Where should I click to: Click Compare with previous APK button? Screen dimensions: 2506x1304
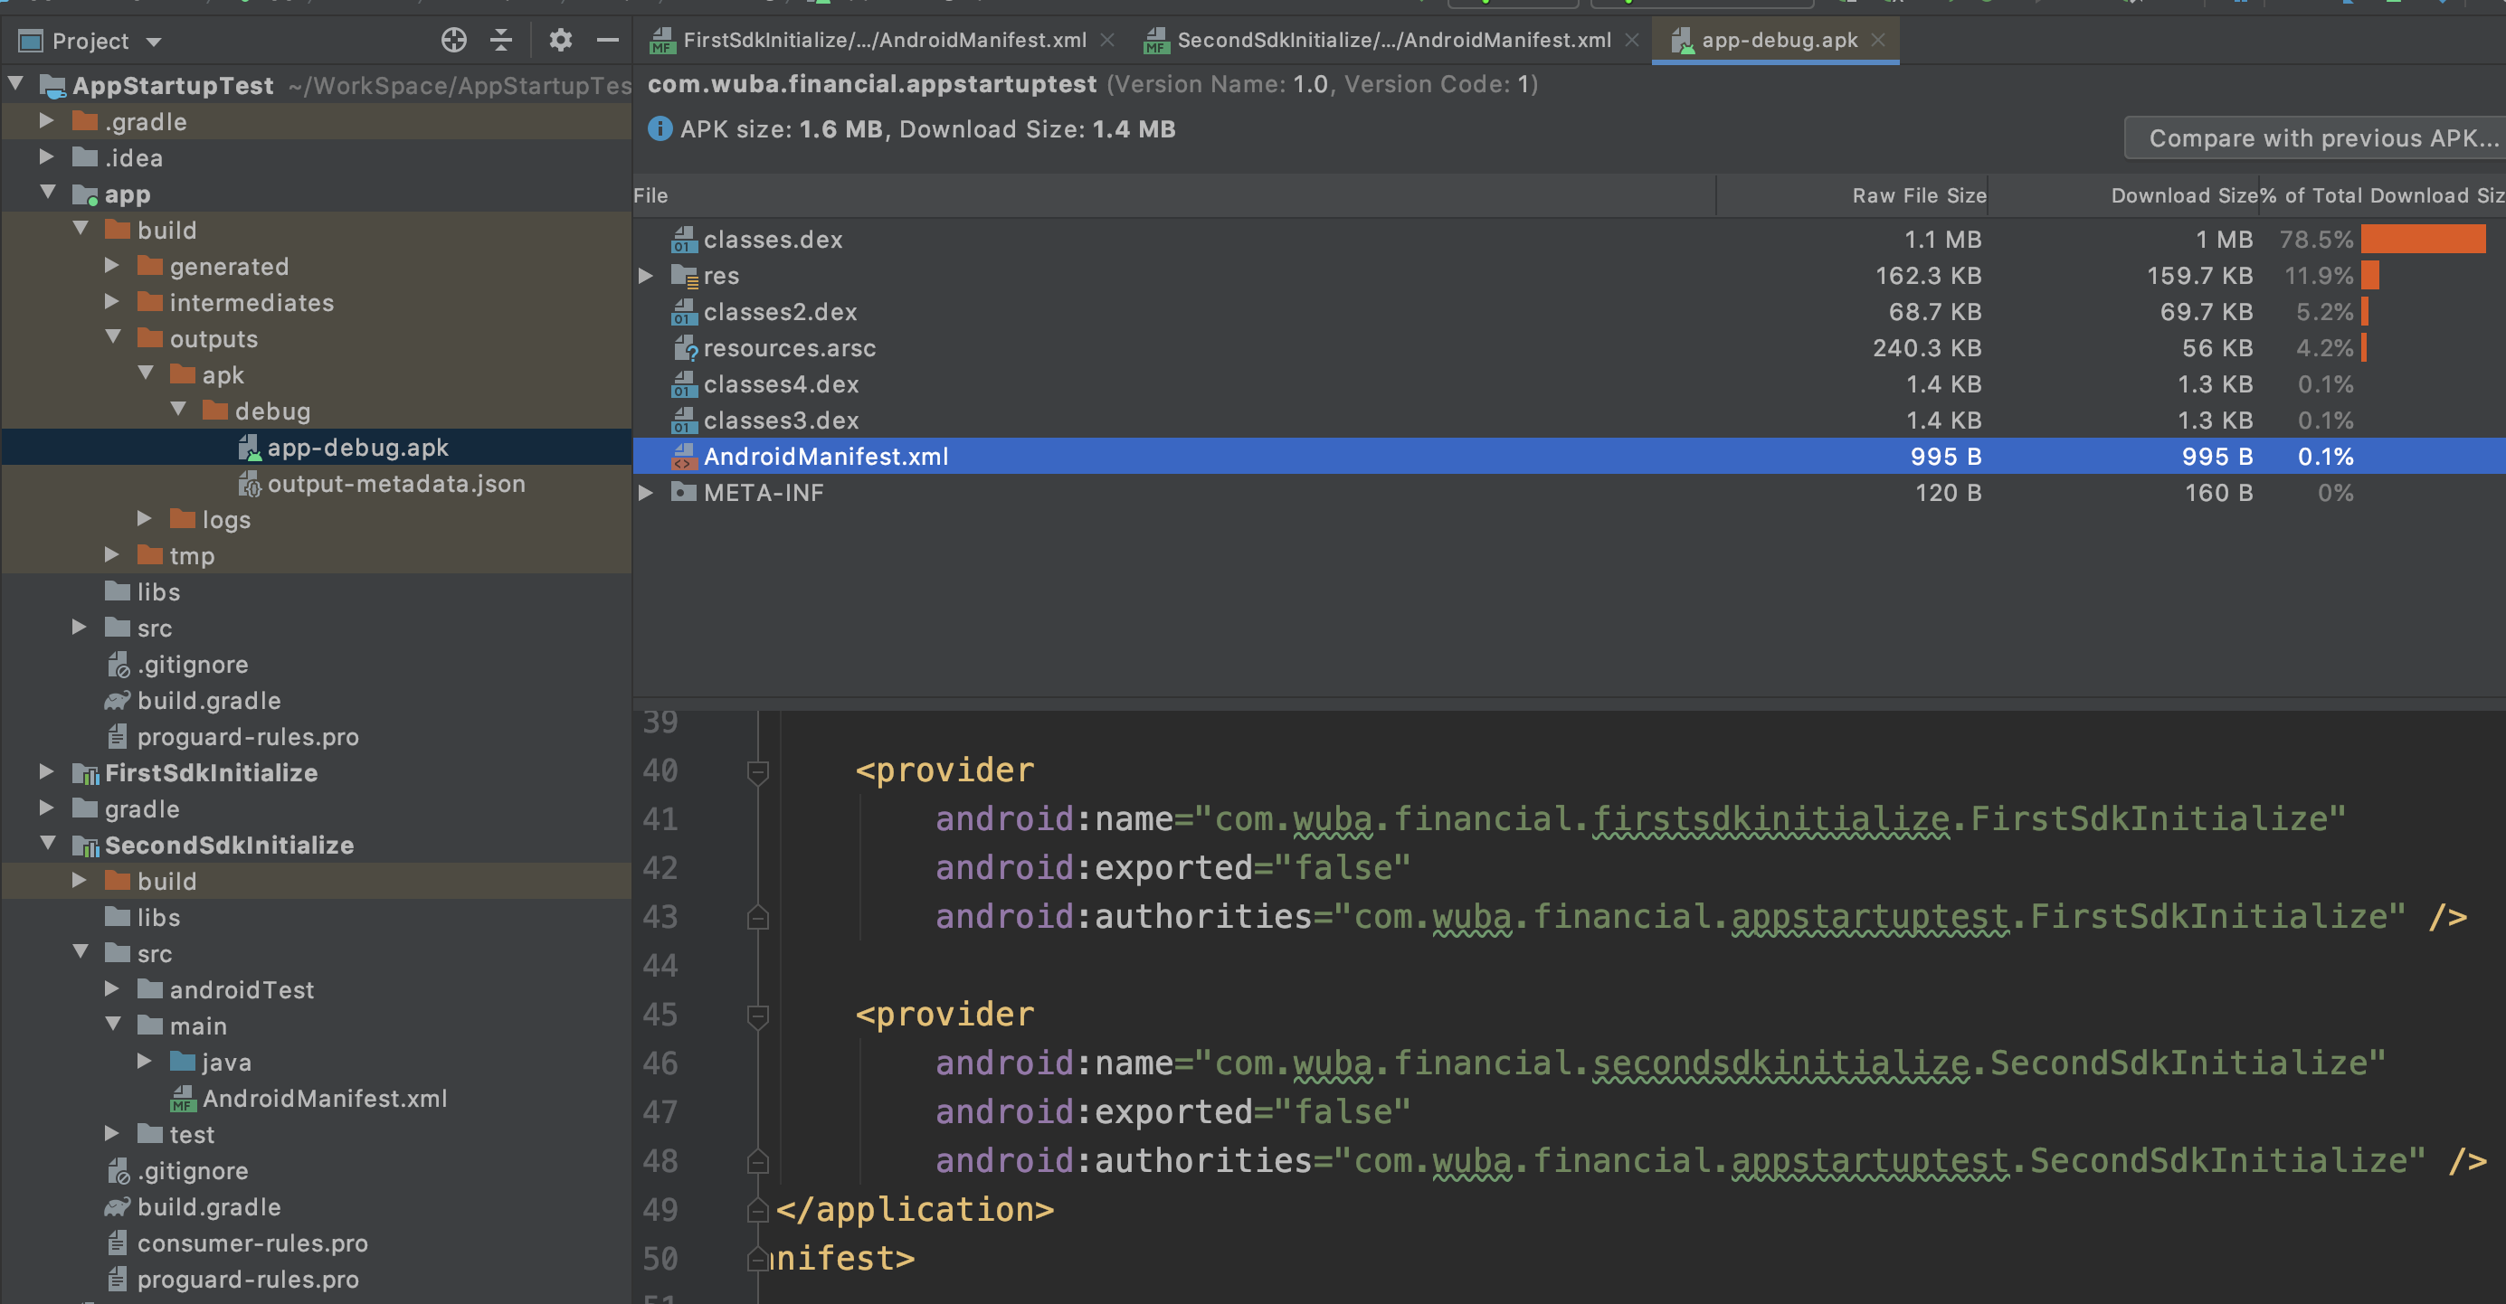tap(2315, 138)
